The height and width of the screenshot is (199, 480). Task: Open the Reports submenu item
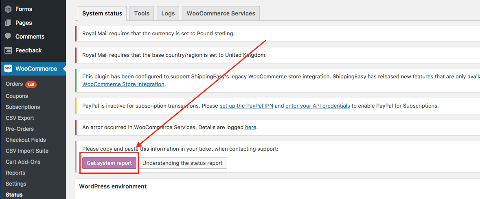click(15, 173)
